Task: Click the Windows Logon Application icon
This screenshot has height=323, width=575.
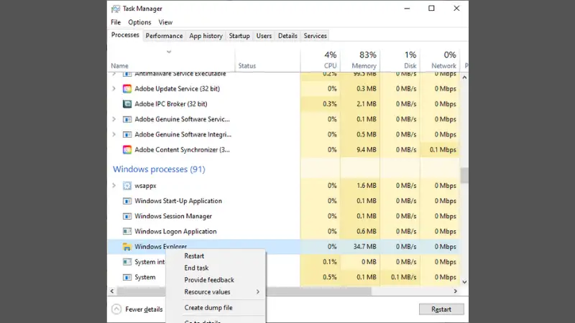Action: [x=127, y=231]
